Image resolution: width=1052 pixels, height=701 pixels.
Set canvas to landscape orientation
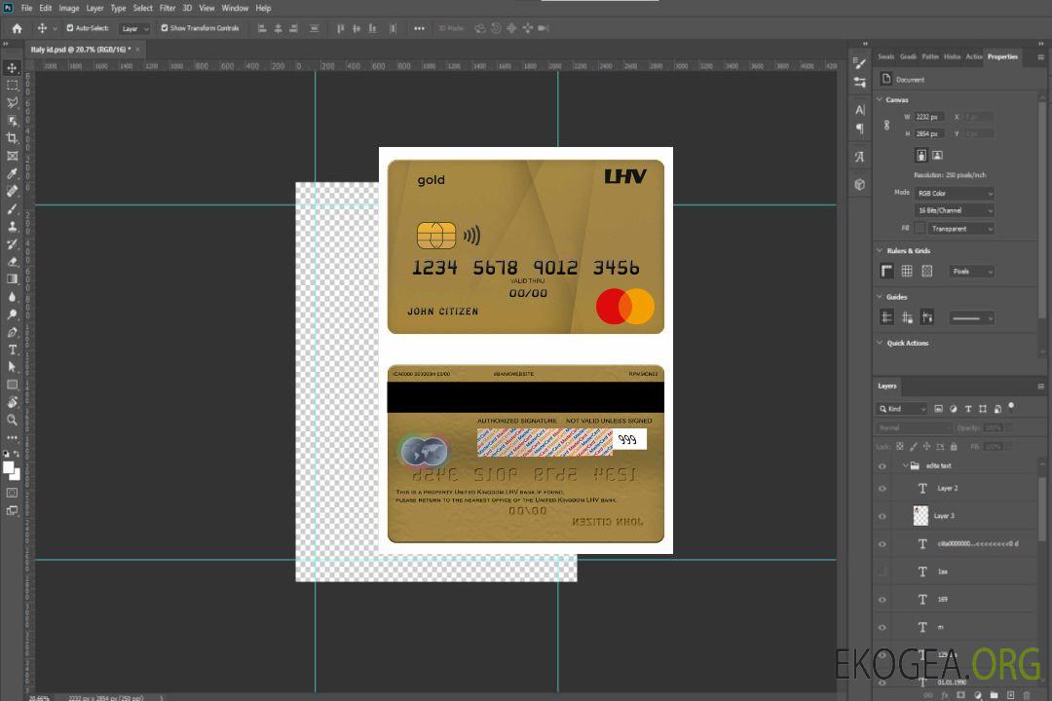click(937, 156)
